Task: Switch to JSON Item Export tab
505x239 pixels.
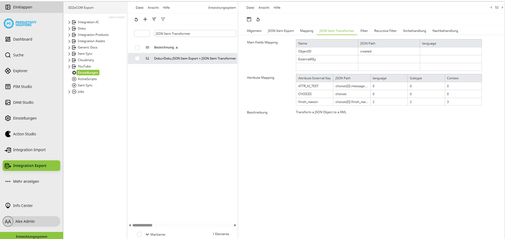Action: pyautogui.click(x=281, y=31)
